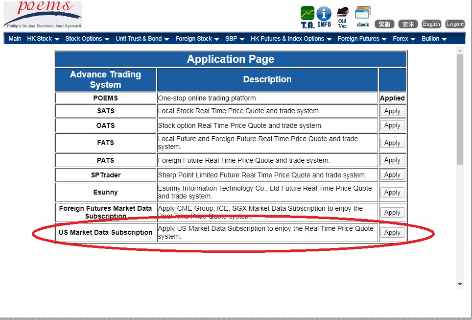The image size is (472, 320).
Task: Click the scrollbar down arrow
Action: pos(460,284)
